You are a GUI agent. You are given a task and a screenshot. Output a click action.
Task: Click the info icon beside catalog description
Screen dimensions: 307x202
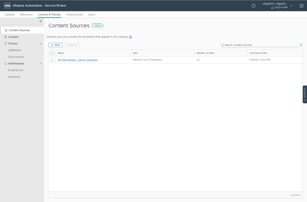(131, 37)
